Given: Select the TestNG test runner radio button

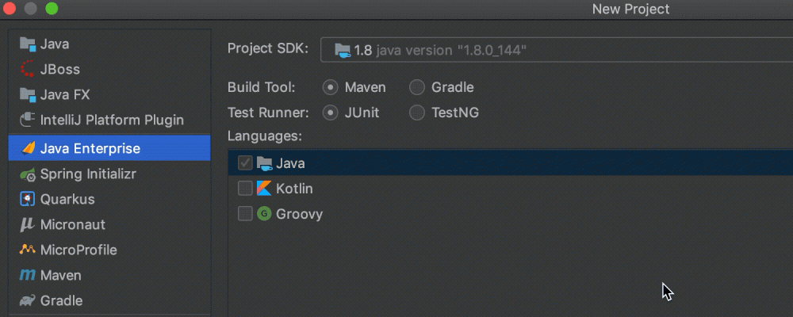Looking at the screenshot, I should (x=417, y=113).
